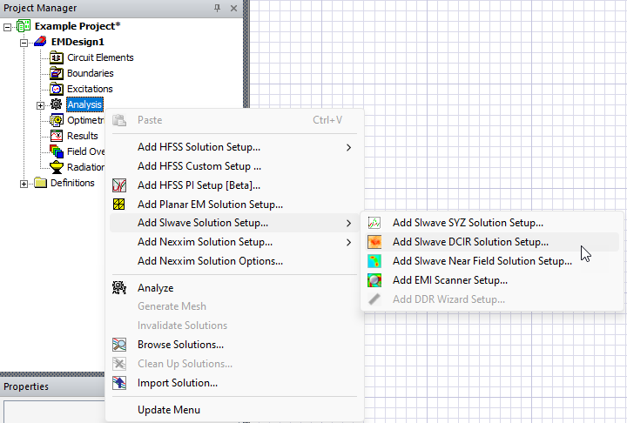Click Update Menu entry

coord(234,410)
